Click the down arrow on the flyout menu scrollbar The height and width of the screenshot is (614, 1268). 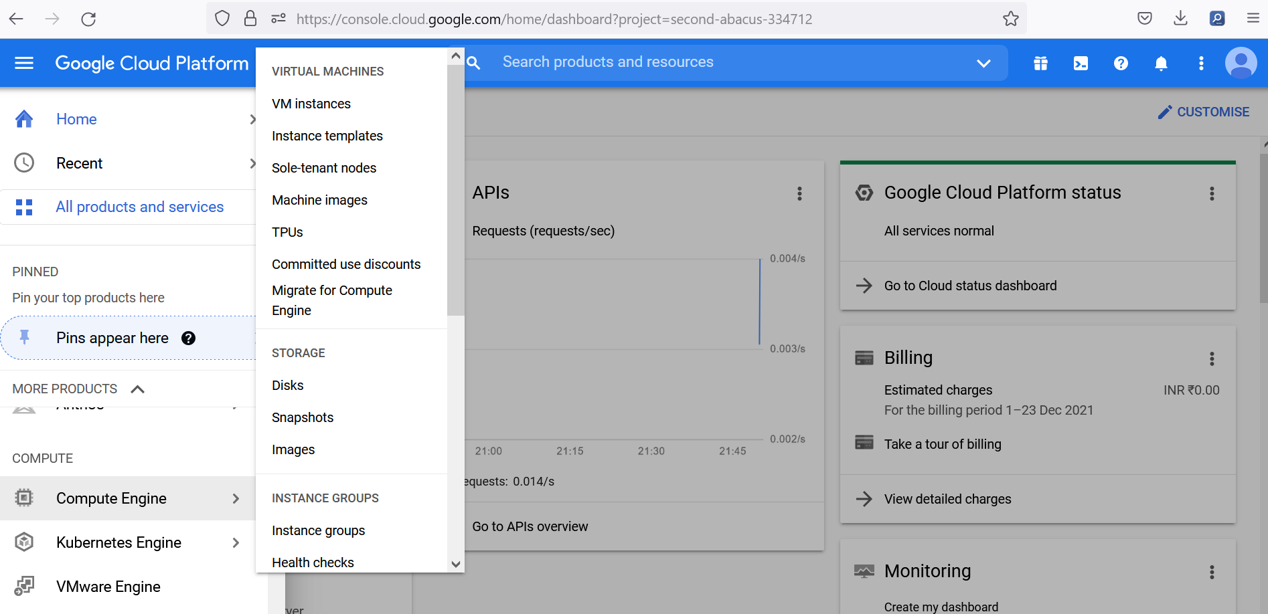[x=455, y=565]
